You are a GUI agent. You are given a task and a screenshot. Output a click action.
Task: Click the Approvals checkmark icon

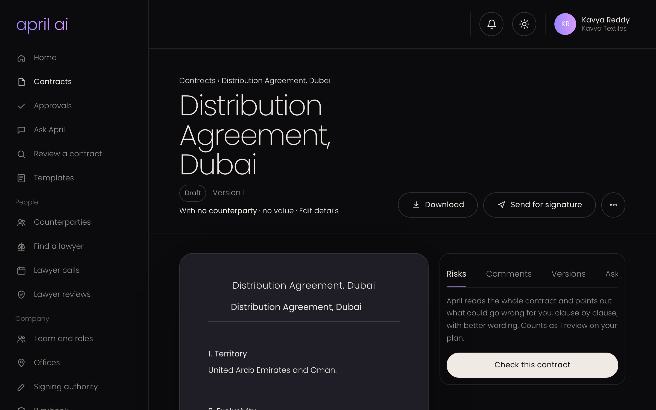pyautogui.click(x=21, y=106)
